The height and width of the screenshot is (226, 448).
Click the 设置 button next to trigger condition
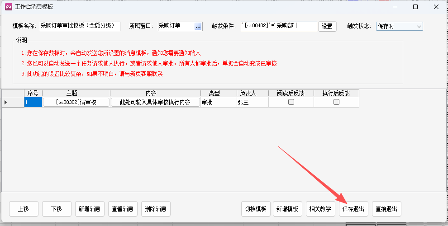point(327,26)
